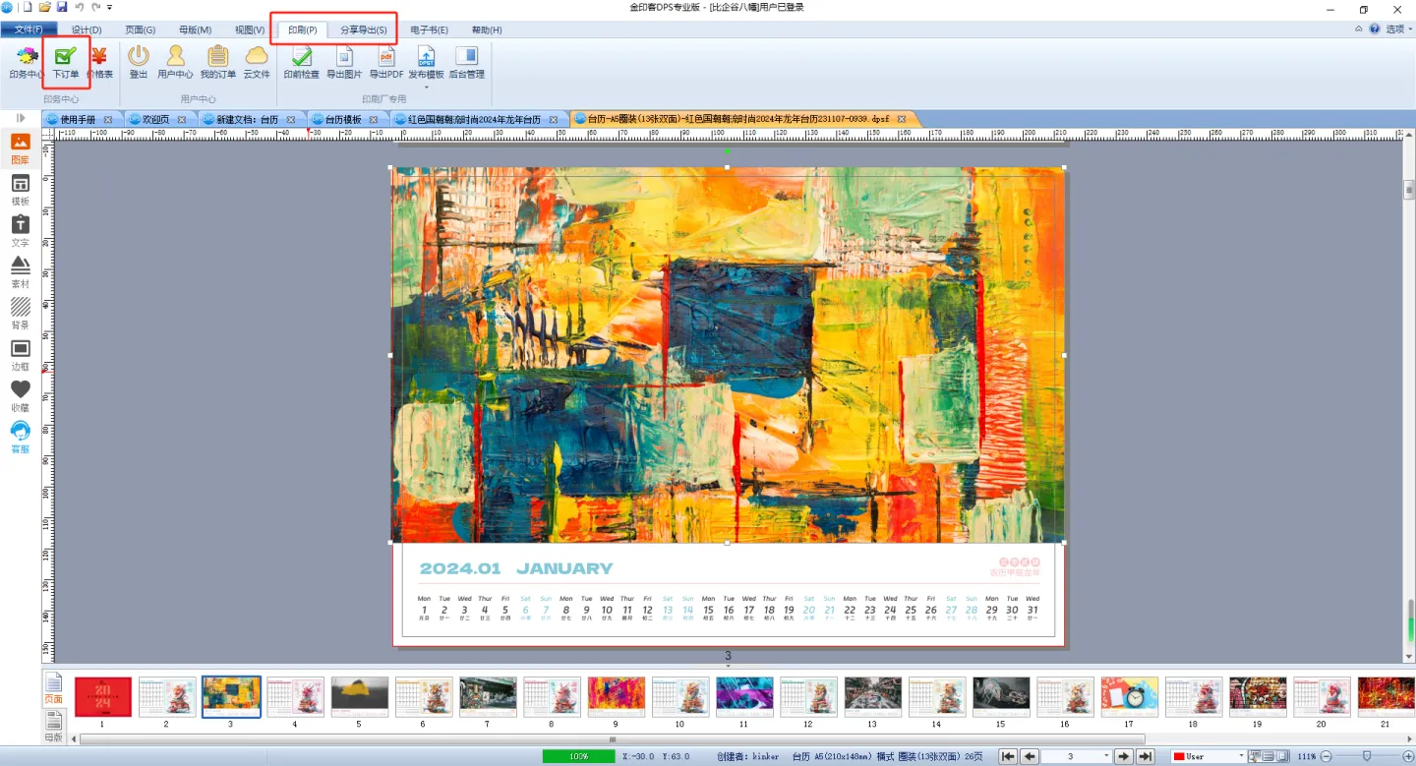Switch to the 使用手册 document tab

click(x=79, y=119)
